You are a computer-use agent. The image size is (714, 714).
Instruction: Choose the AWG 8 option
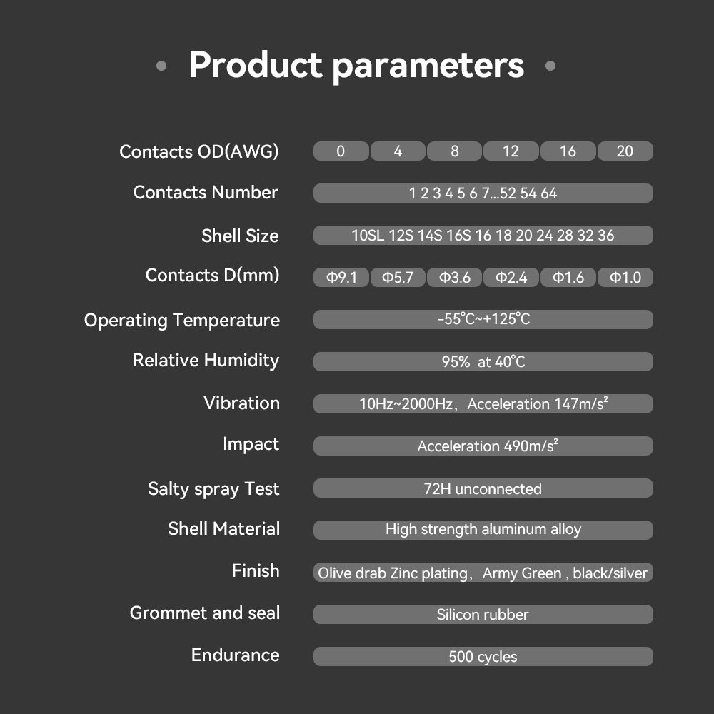455,151
